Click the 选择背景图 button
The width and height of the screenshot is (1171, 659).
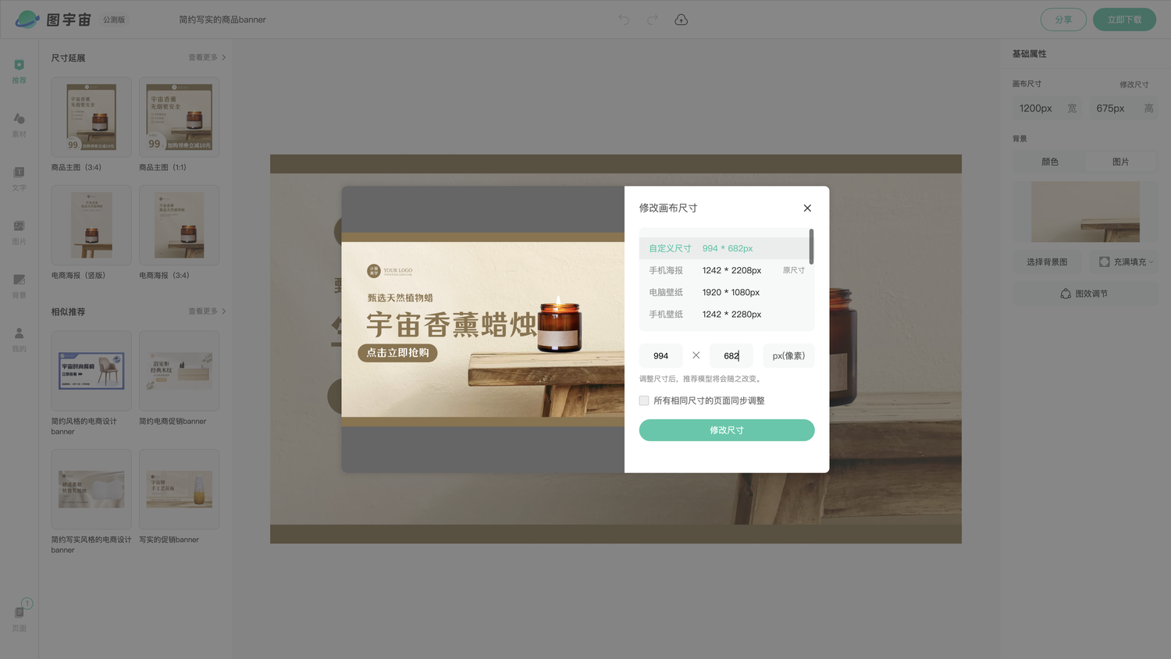1047,262
